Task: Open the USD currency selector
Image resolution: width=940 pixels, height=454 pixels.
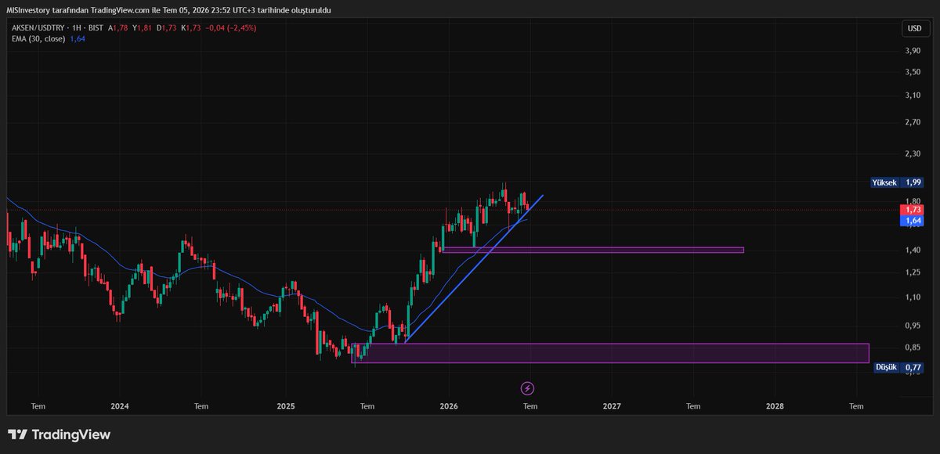Action: coord(914,28)
